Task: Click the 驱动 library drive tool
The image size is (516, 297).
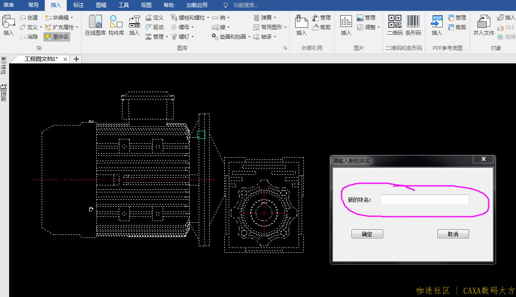Action: [154, 27]
